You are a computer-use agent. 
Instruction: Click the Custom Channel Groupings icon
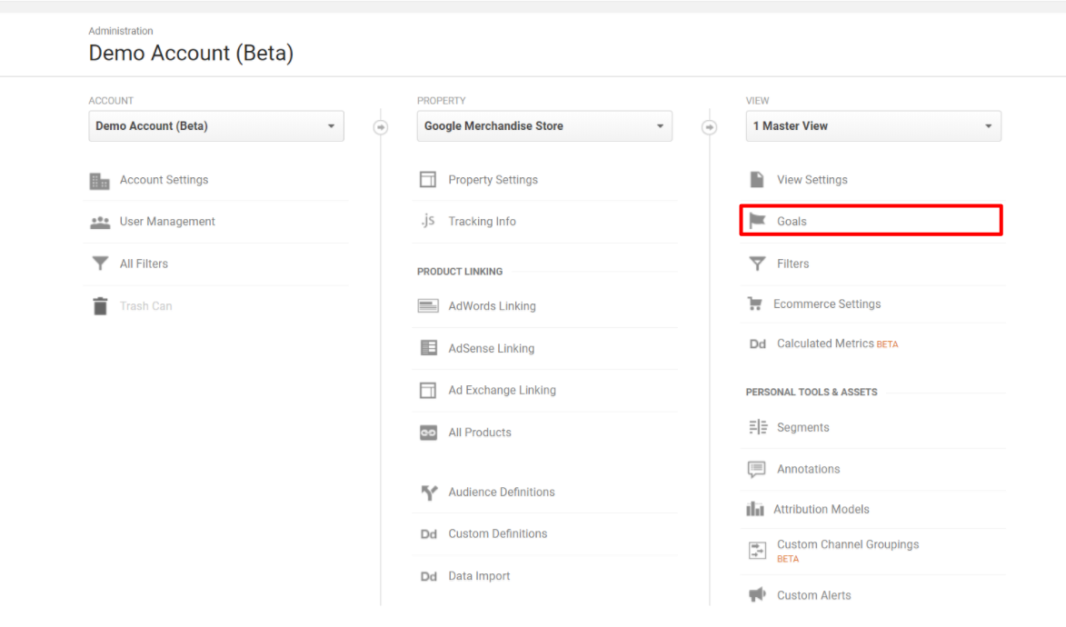click(757, 550)
